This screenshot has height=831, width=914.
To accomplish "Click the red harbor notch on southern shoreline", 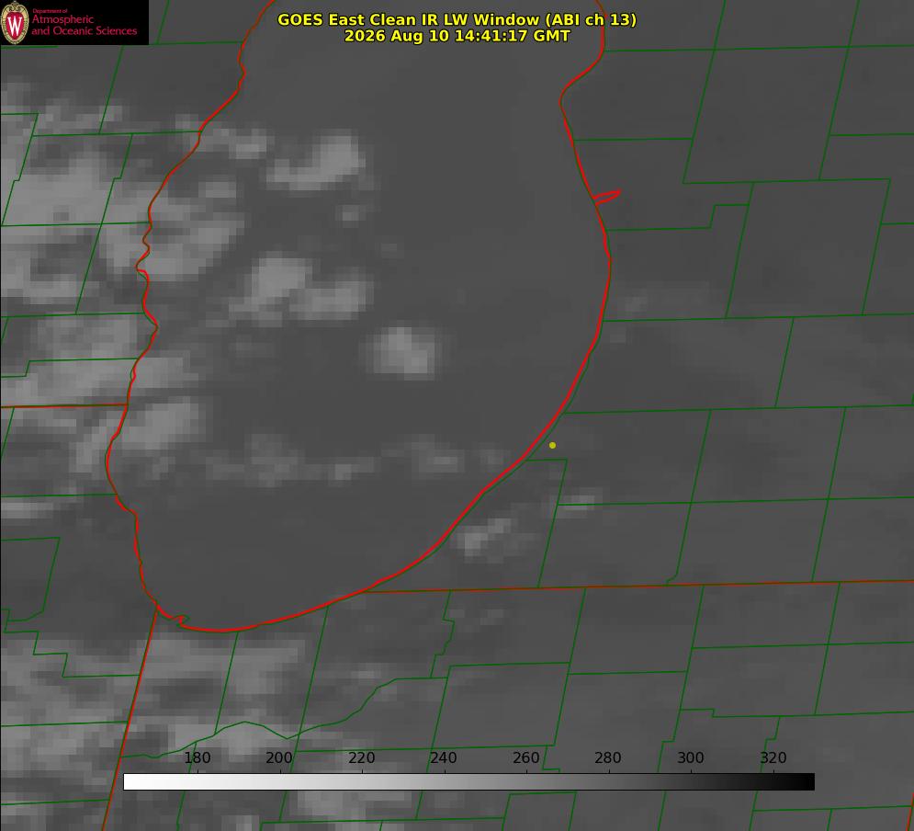I will point(178,619).
